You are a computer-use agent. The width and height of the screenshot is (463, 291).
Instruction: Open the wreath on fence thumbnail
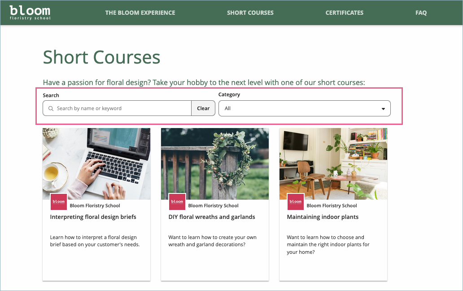click(x=215, y=163)
